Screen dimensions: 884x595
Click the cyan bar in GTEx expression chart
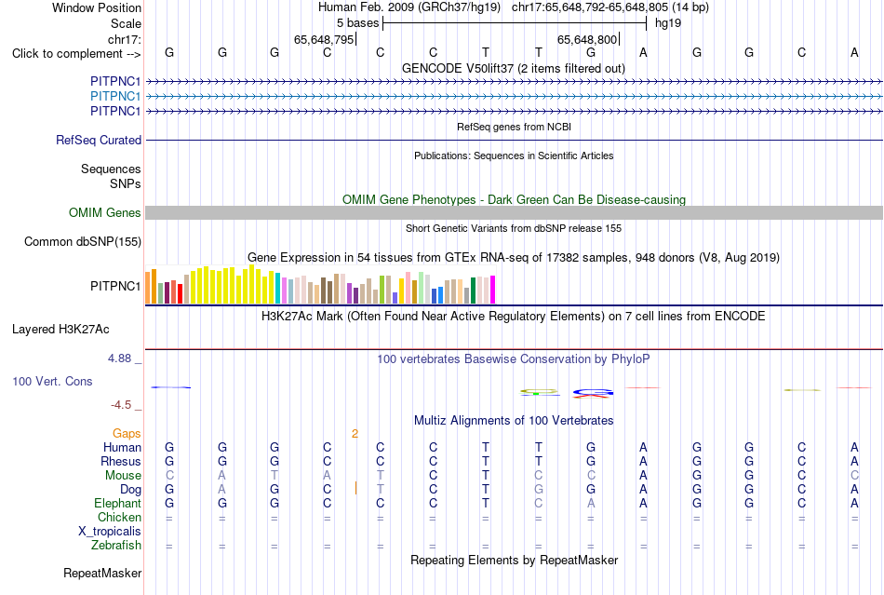(278, 289)
